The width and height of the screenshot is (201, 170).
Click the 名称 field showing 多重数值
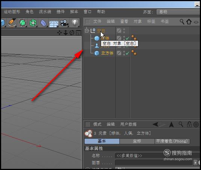click(158, 156)
